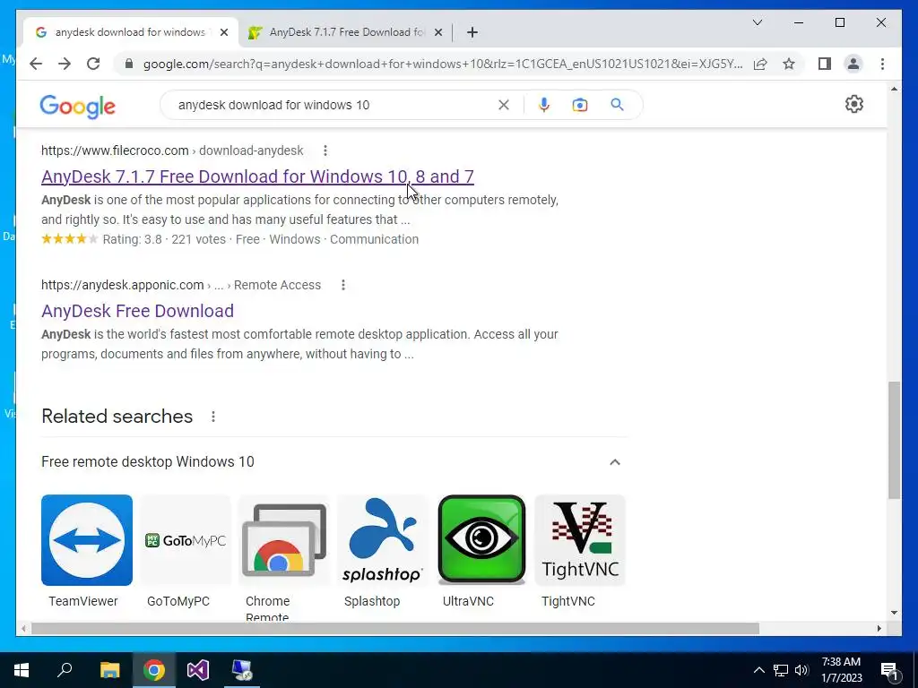918x688 pixels.
Task: Open Google quick settings gear
Action: click(x=854, y=104)
